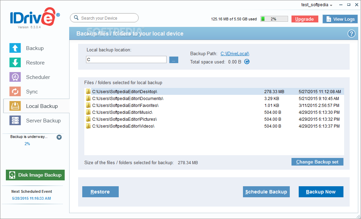
Task: Click the help question mark icon
Action: (x=351, y=34)
